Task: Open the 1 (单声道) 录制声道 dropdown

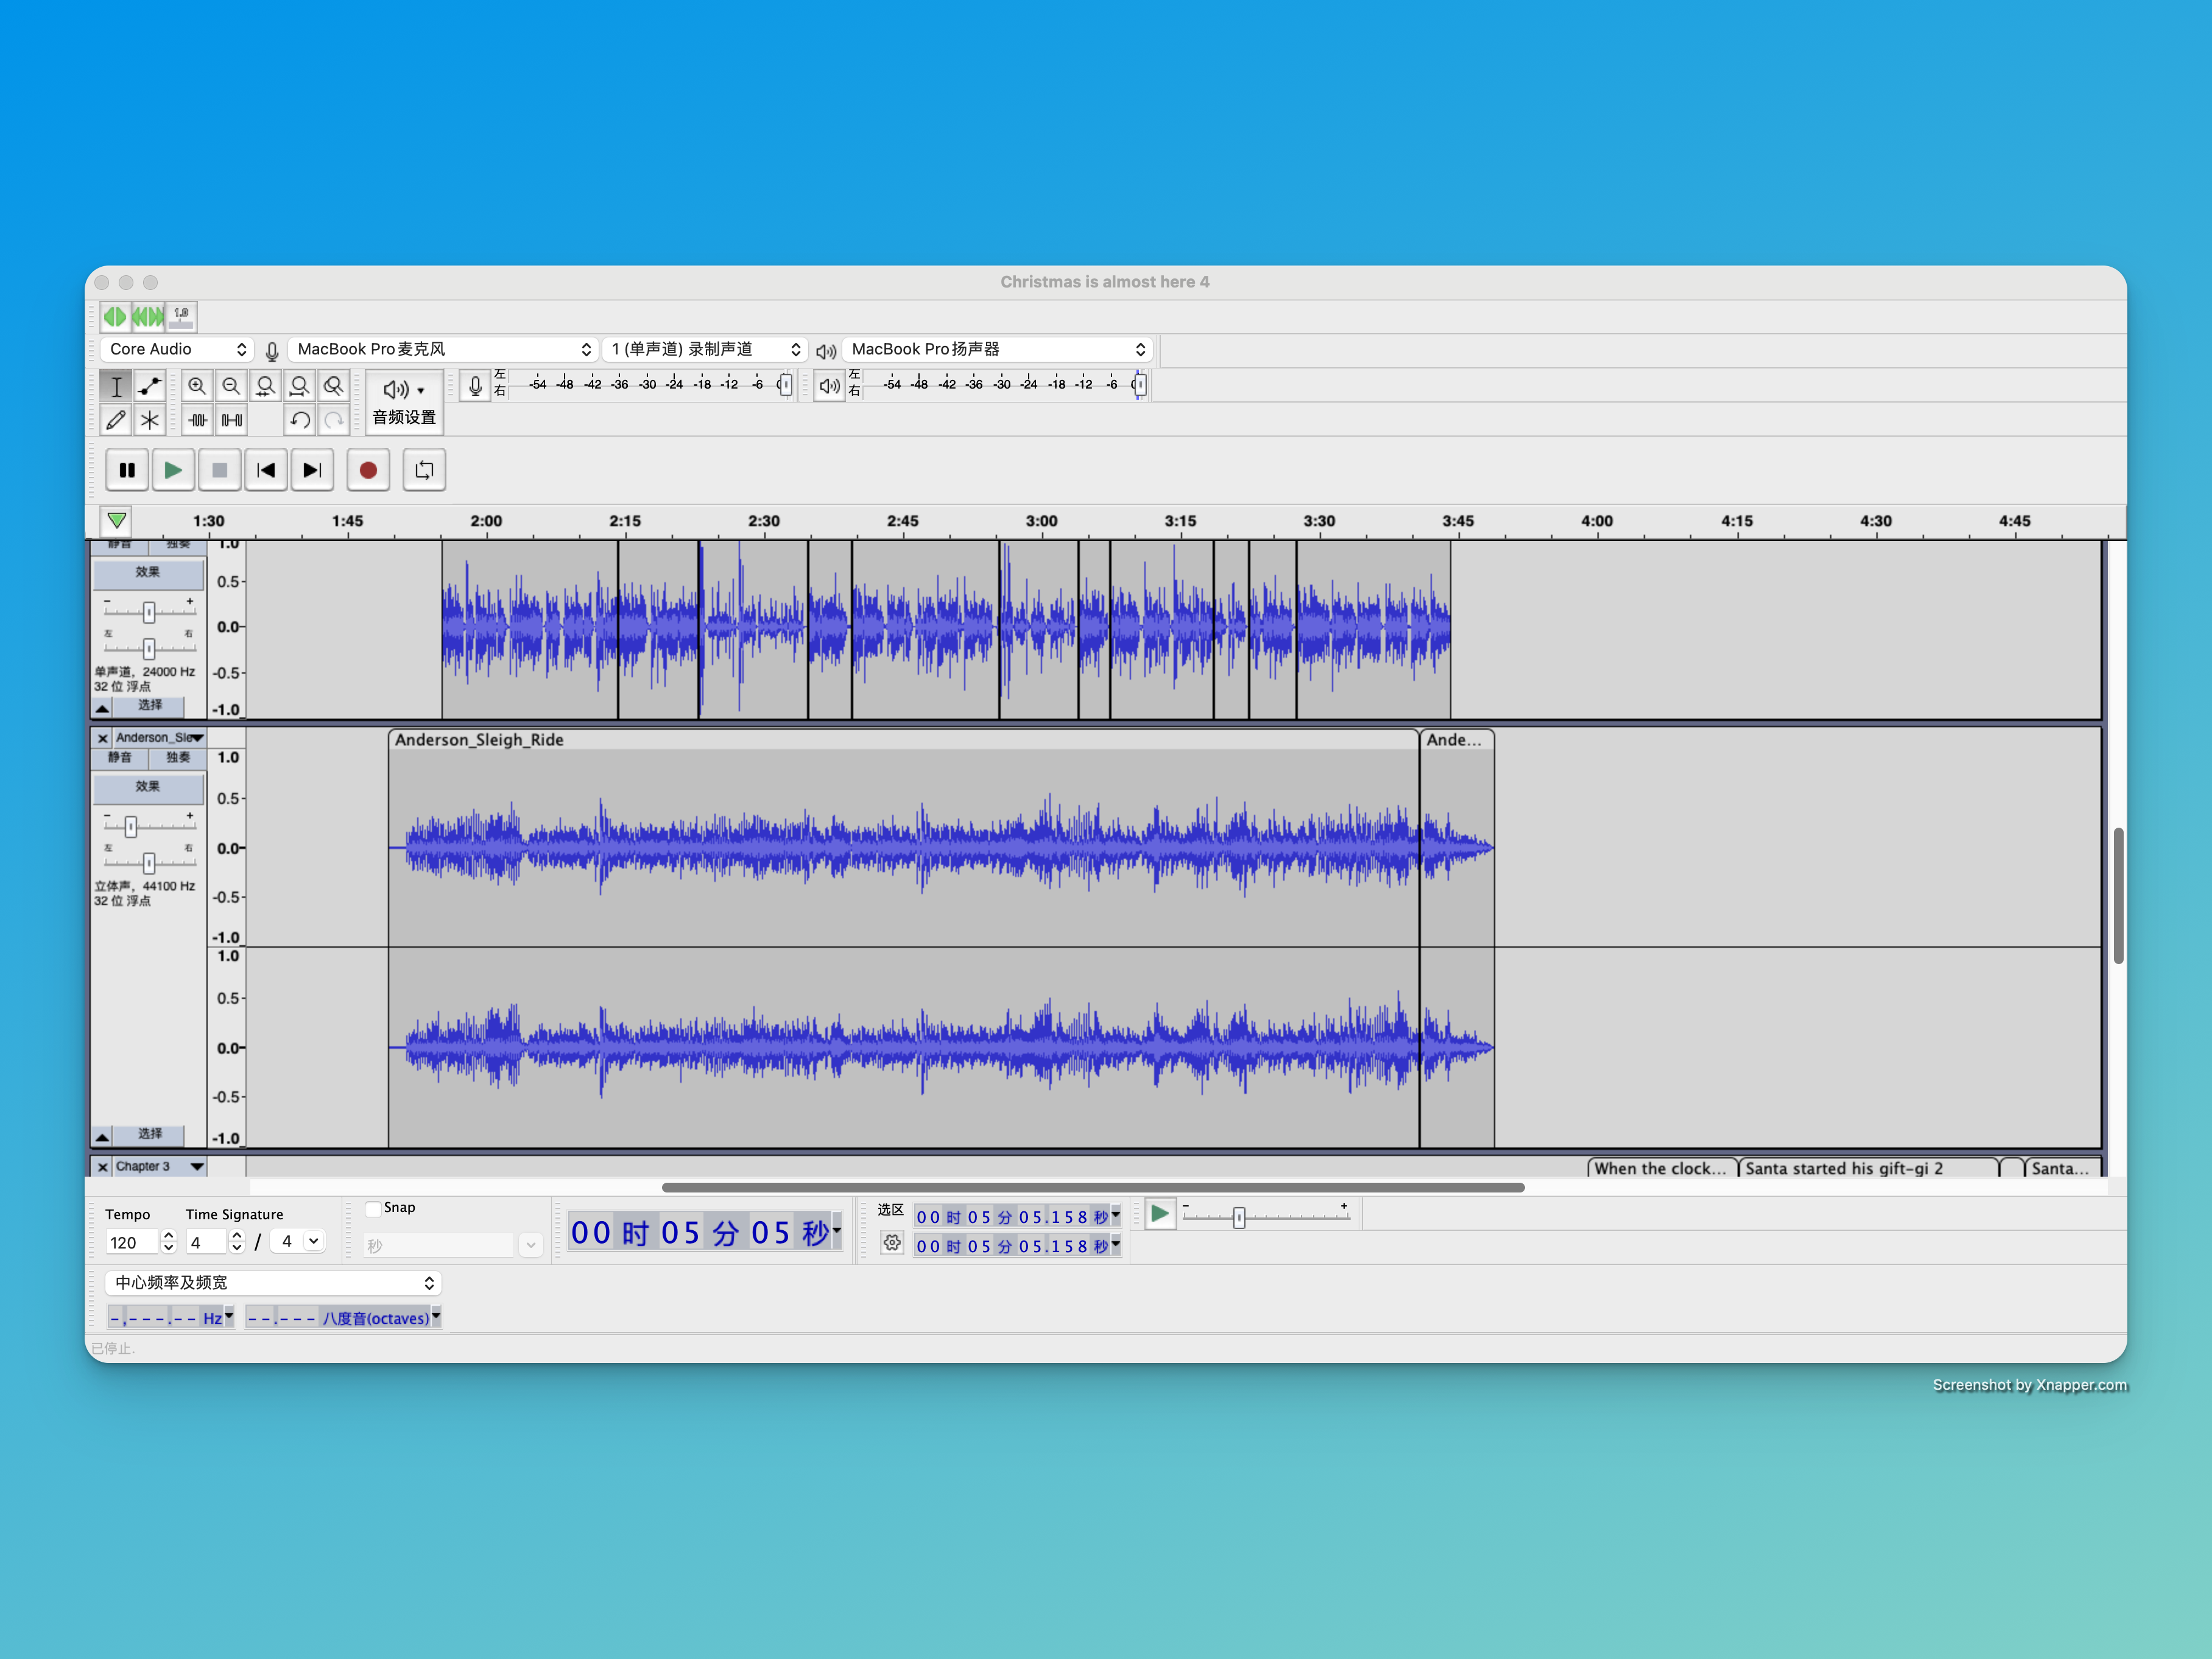Action: 705,349
